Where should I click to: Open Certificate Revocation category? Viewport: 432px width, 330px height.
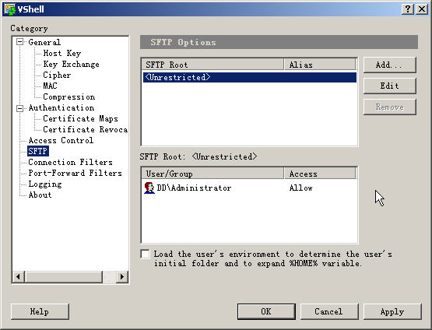85,129
